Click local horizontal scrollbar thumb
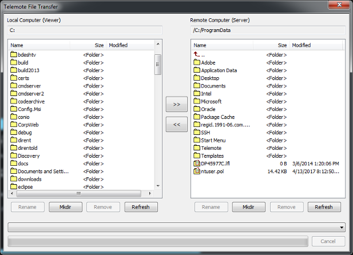This screenshot has width=353, height=255. tap(79, 193)
